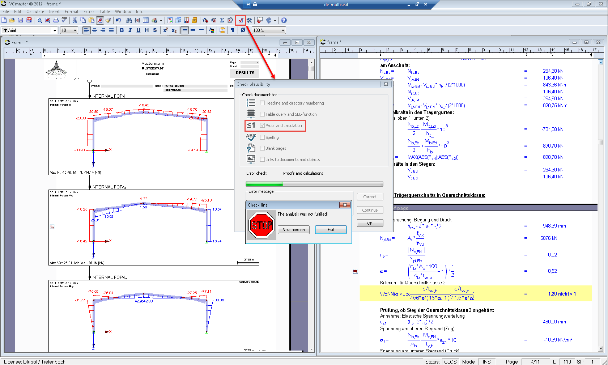Cut the selection with the scissors icon
Image resolution: width=608 pixels, height=365 pixels.
(x=75, y=20)
